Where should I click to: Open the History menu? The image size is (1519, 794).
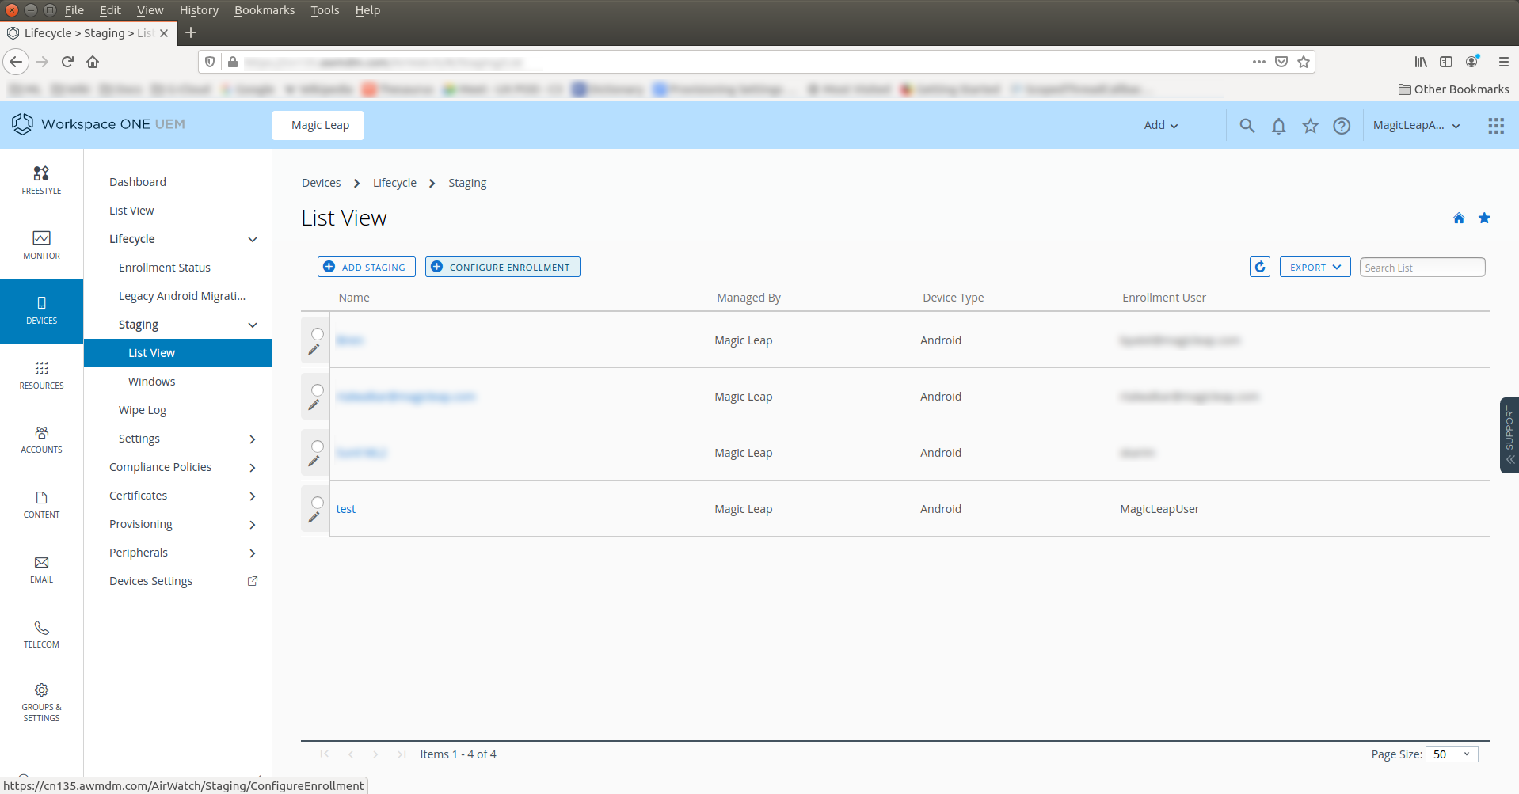click(x=199, y=10)
